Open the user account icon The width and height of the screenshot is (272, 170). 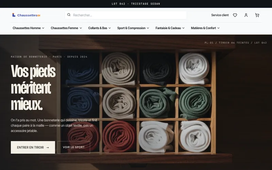tap(246, 15)
